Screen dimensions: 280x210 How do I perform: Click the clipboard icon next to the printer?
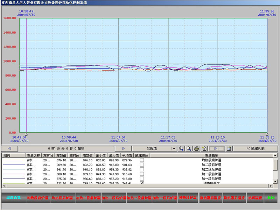point(204,148)
